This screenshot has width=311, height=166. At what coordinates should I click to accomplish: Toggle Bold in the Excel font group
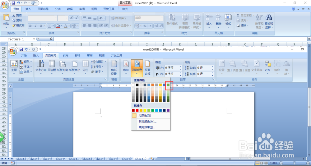(30, 26)
